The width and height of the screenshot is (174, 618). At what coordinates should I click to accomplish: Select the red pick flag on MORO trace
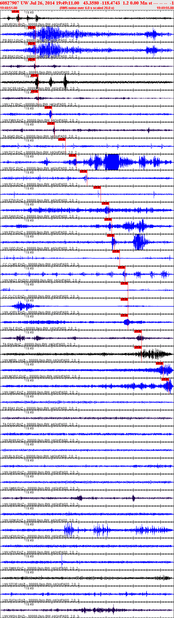(159, 363)
